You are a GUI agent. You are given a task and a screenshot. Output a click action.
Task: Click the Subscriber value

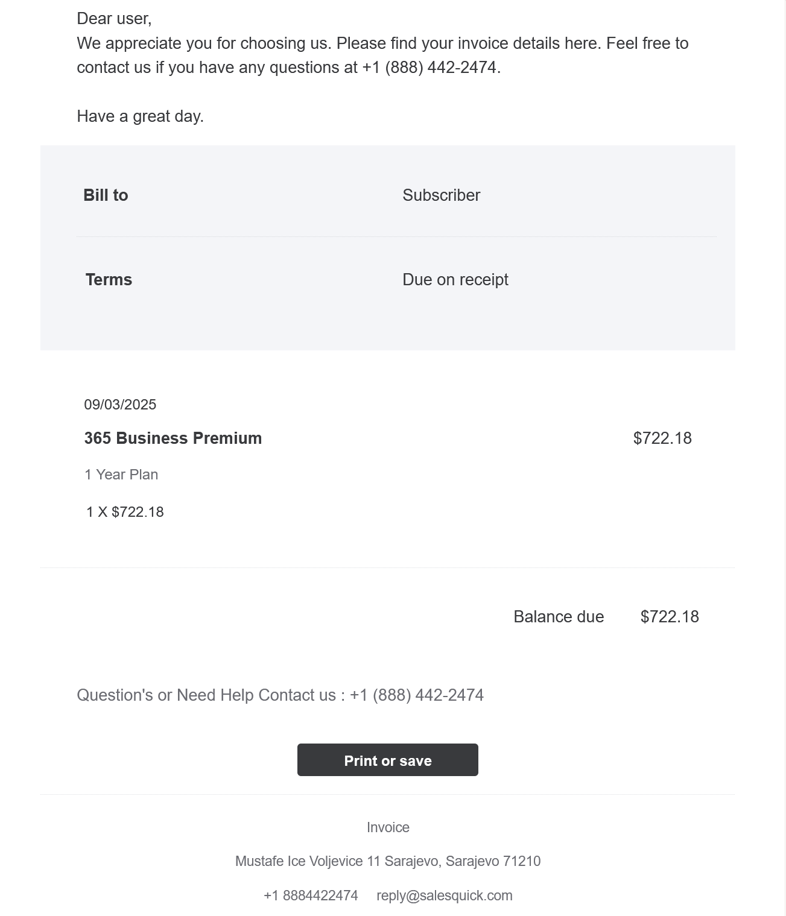coord(441,195)
